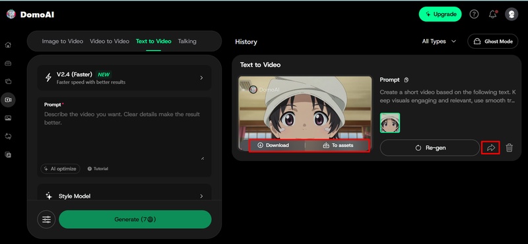Open the Home sidebar icon
The width and height of the screenshot is (528, 244).
point(8,45)
